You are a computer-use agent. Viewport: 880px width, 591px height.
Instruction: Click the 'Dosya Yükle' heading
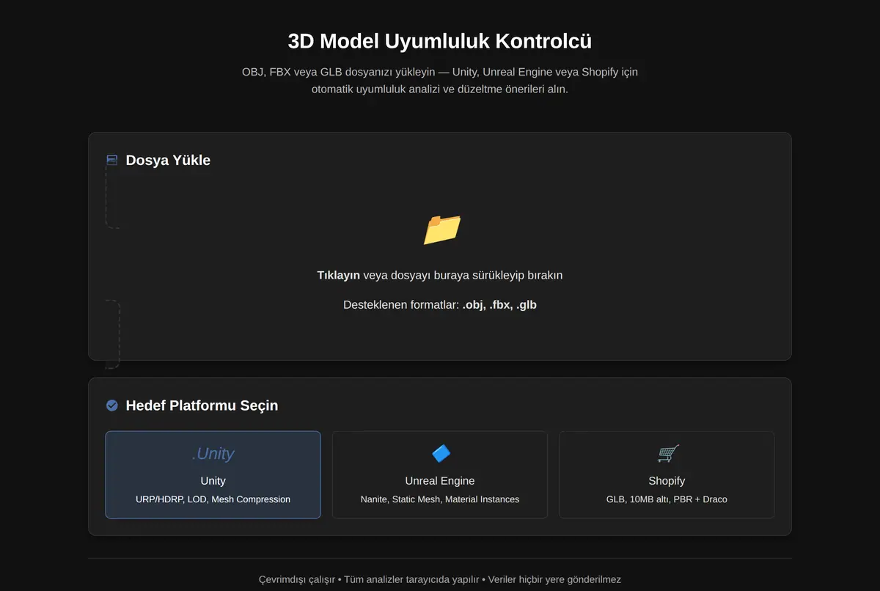click(x=168, y=160)
